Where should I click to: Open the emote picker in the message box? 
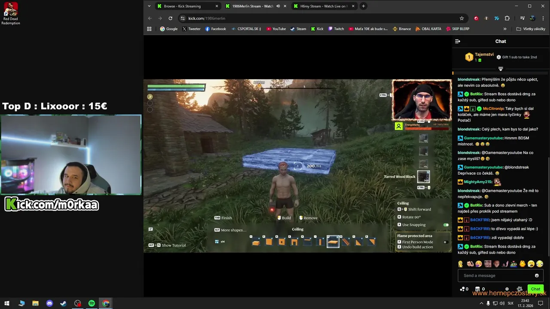click(537, 276)
